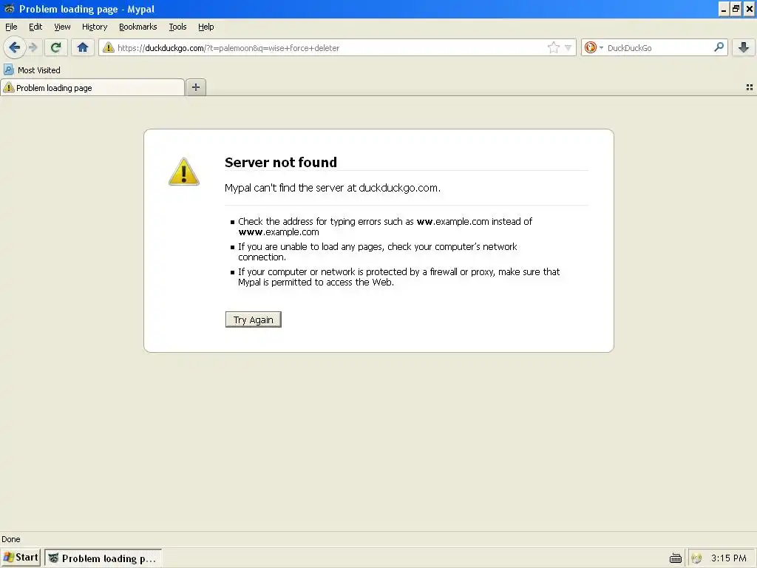
Task: Click the search magnifier icon
Action: pyautogui.click(x=719, y=47)
